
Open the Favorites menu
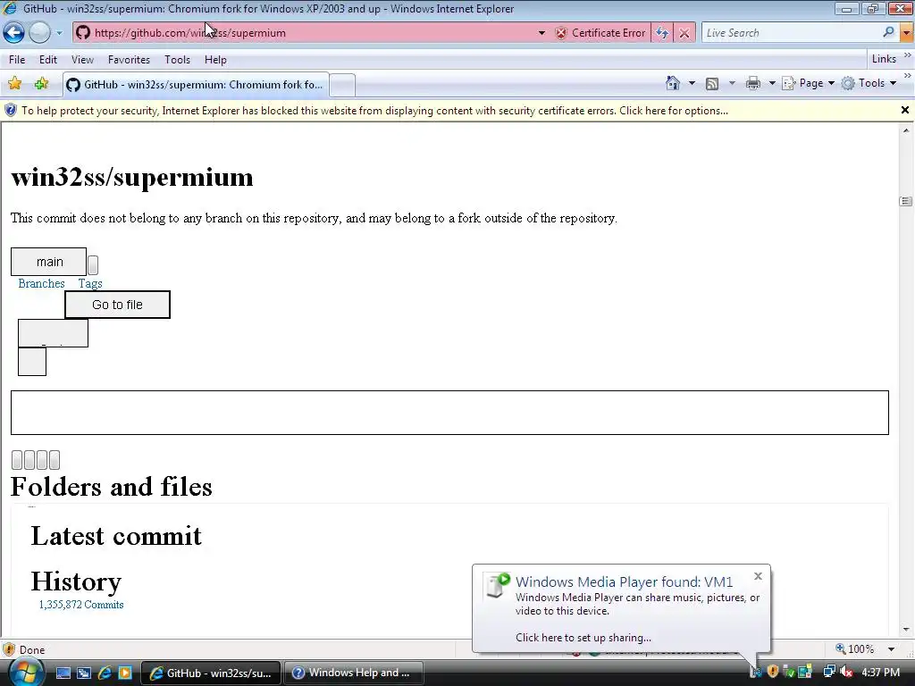[129, 60]
